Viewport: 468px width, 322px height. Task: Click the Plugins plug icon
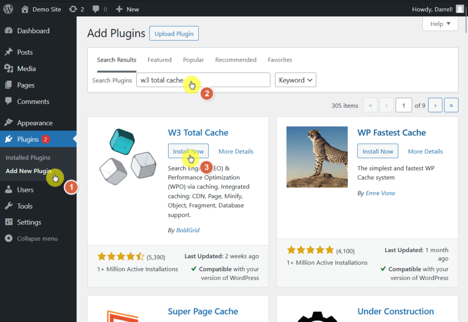pyautogui.click(x=9, y=139)
